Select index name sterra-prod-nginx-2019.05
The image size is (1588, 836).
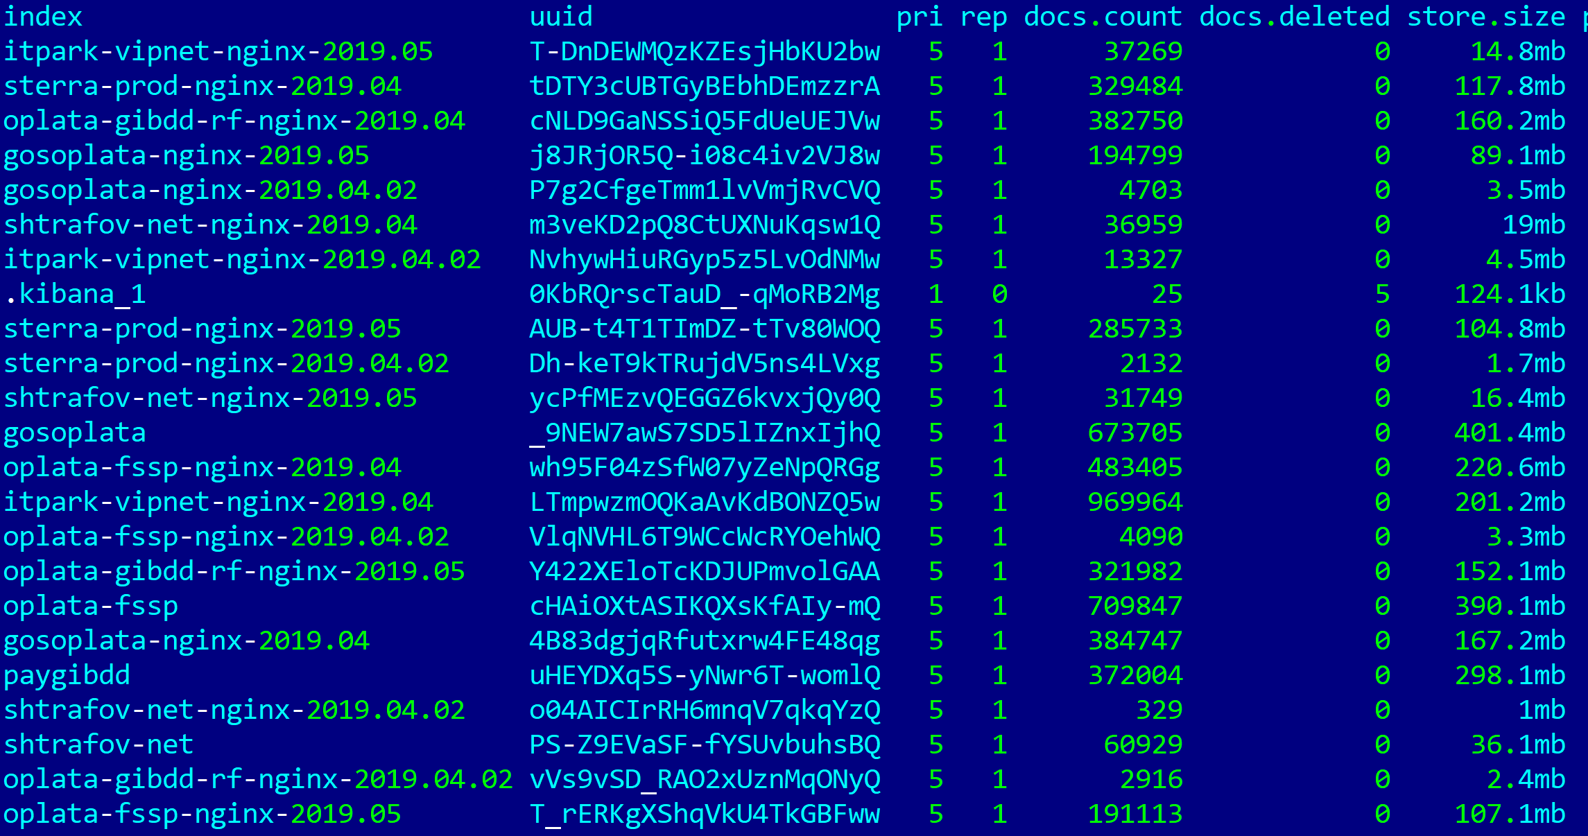click(x=202, y=329)
